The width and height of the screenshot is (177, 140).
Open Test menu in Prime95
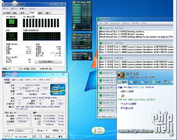pos(100,23)
